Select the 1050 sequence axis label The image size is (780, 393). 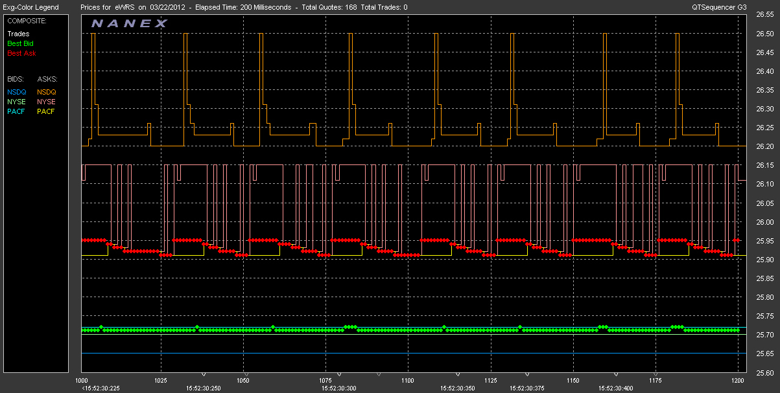[x=243, y=380]
